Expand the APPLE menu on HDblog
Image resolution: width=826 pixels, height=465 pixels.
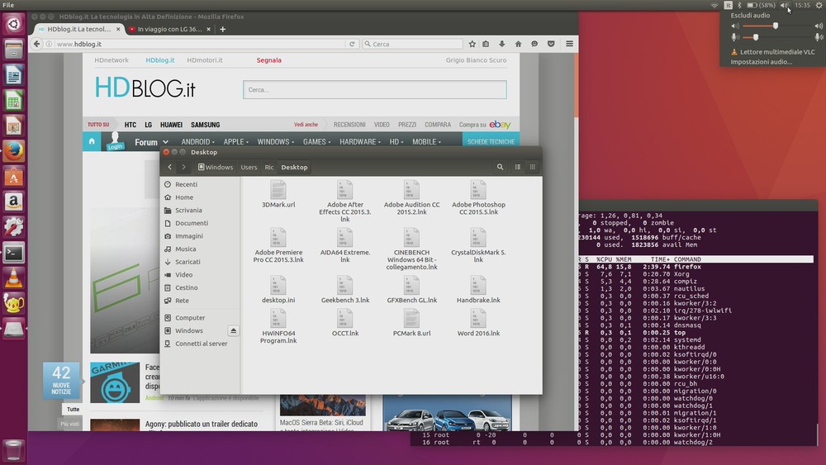(235, 142)
